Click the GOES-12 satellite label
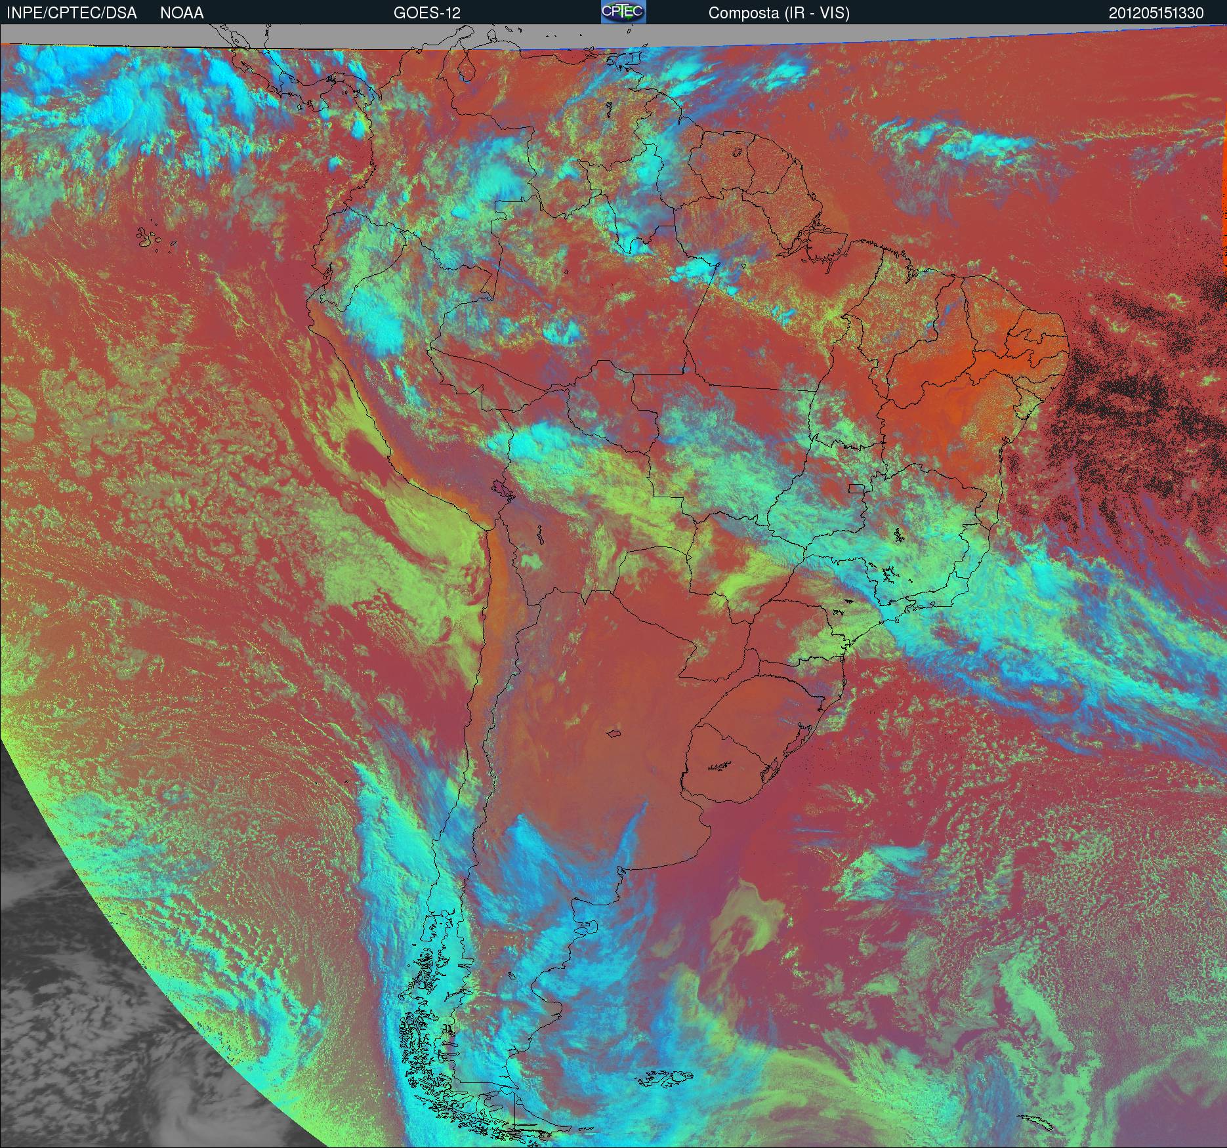 coord(427,13)
